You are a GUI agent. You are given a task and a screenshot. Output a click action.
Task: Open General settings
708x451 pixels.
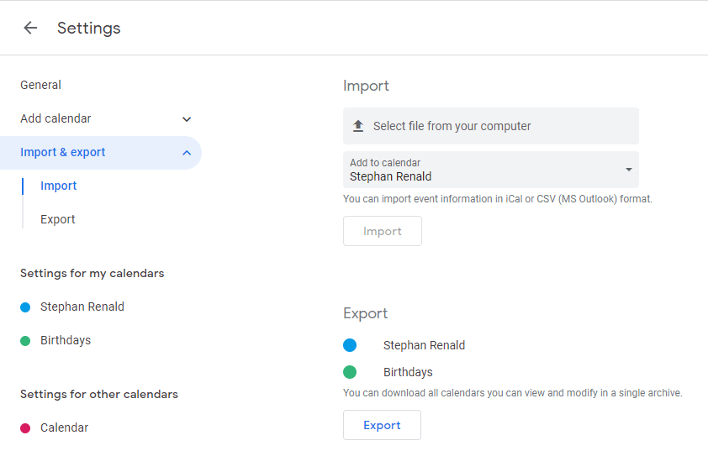coord(40,85)
